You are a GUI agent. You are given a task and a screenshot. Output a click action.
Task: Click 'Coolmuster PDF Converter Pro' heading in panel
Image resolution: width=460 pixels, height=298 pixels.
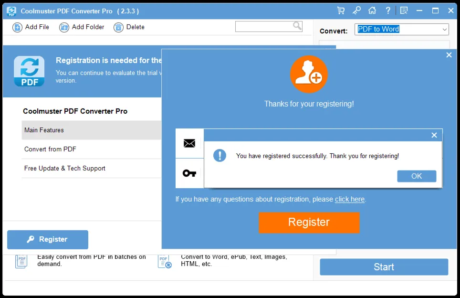point(75,111)
